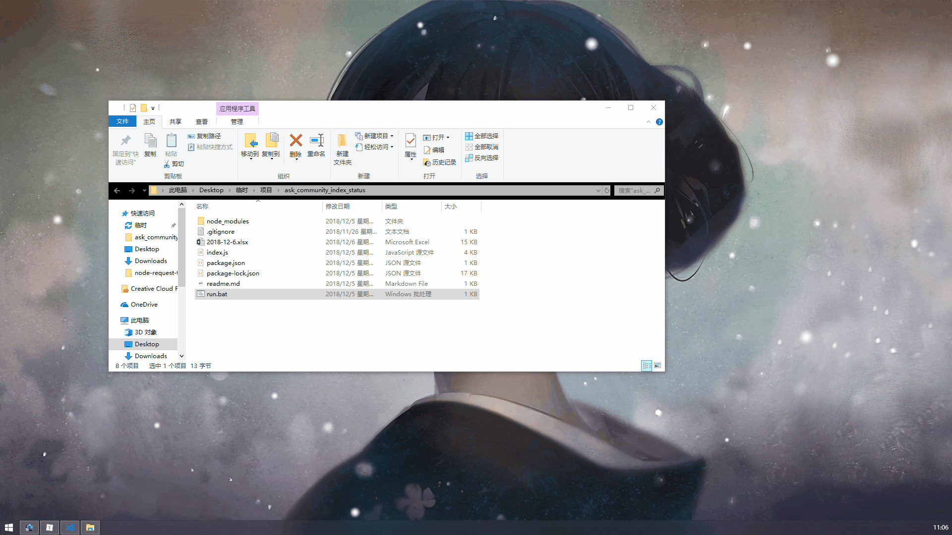Click Invert selection (反向选择)
The image size is (952, 535).
point(482,158)
